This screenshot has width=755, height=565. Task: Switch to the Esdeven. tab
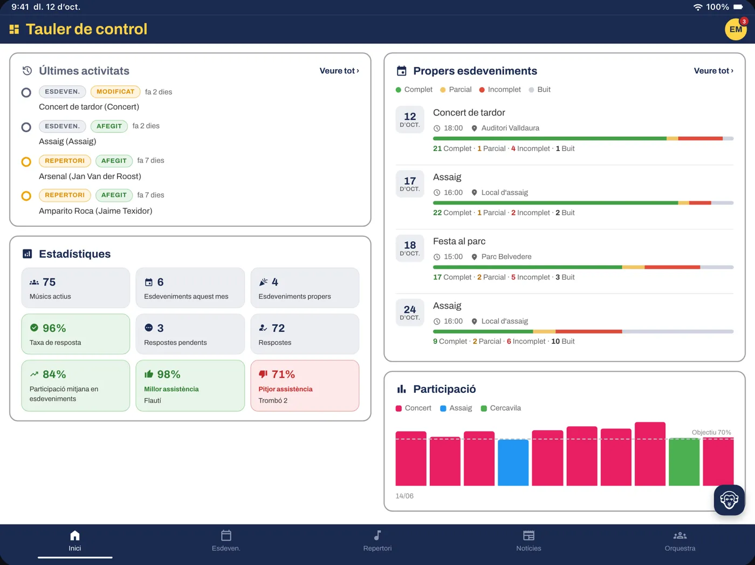(x=226, y=541)
